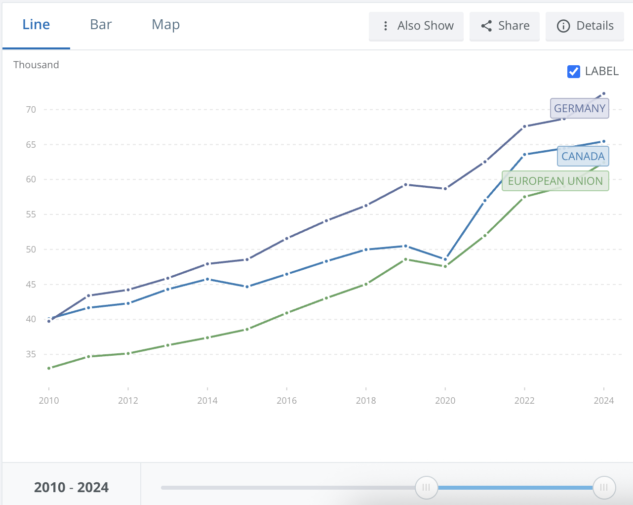Click the CANADA series label

583,156
